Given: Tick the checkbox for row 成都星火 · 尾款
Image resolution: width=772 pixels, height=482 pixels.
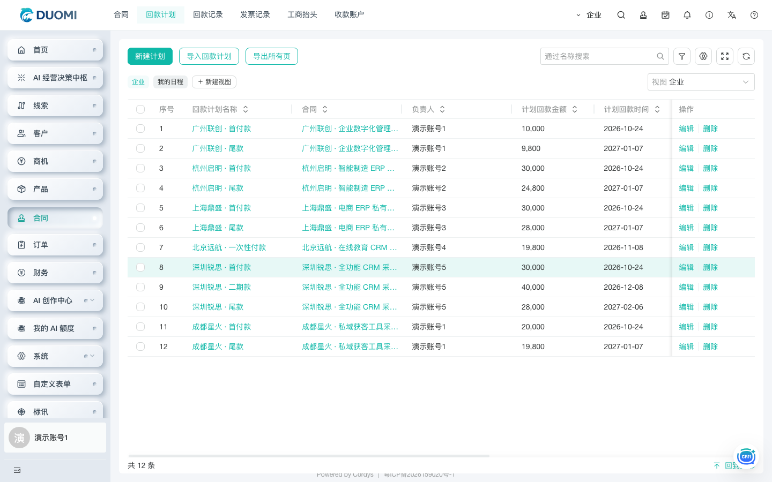Looking at the screenshot, I should 140,347.
